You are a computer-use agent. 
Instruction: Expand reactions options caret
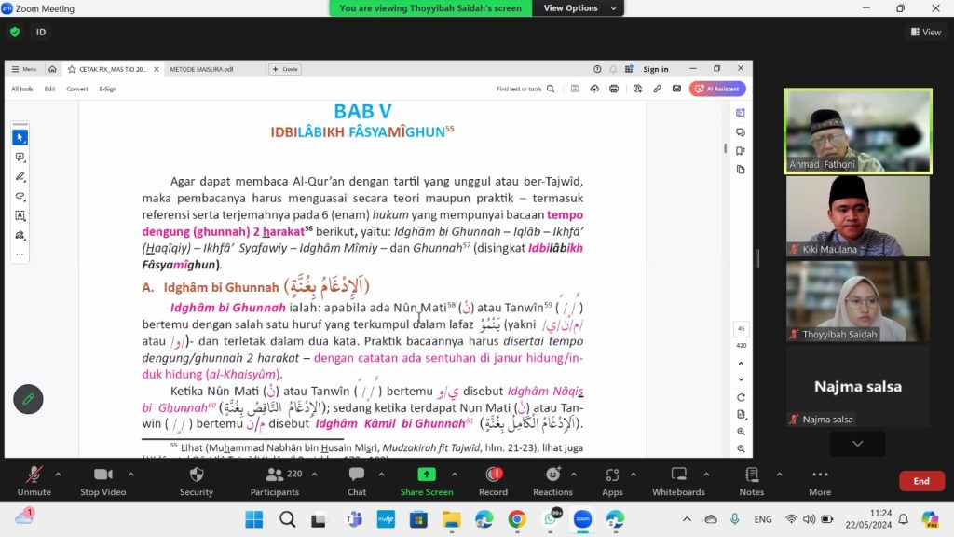574,475
